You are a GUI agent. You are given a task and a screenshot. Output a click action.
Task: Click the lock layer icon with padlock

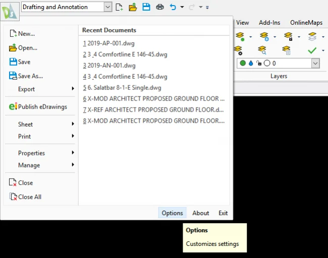[288, 36]
